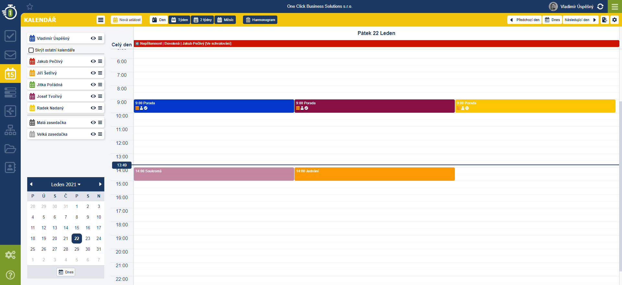
Task: Click Jitka Pořádná green calendar icon
Action: (x=32, y=85)
